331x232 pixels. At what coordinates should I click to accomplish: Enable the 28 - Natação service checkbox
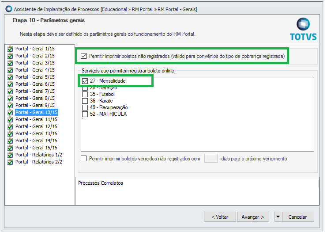(85, 88)
